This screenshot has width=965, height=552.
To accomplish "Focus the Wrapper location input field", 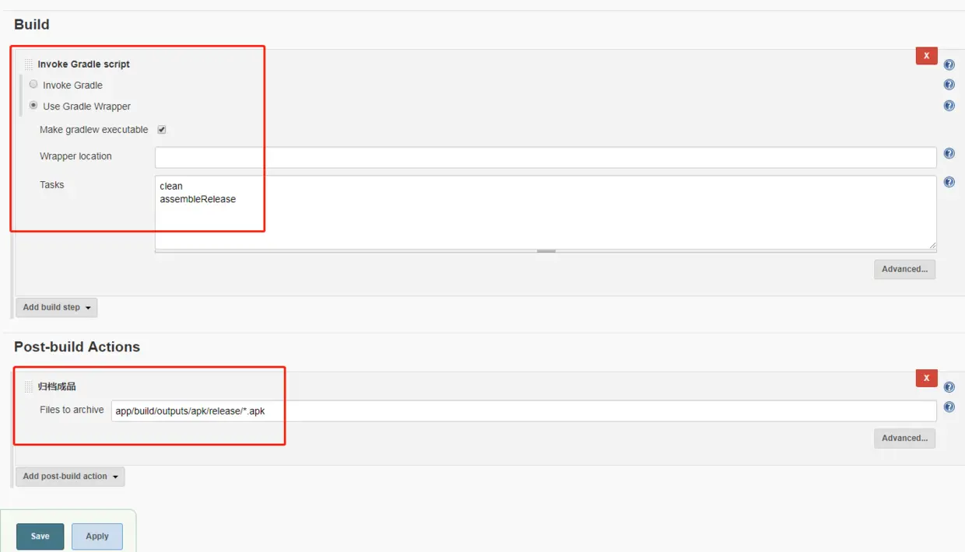I will [x=546, y=157].
